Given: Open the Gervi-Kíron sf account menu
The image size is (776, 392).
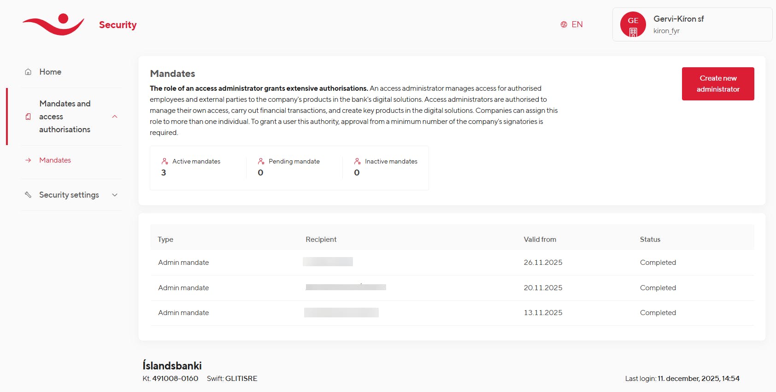Looking at the screenshot, I should coord(692,24).
